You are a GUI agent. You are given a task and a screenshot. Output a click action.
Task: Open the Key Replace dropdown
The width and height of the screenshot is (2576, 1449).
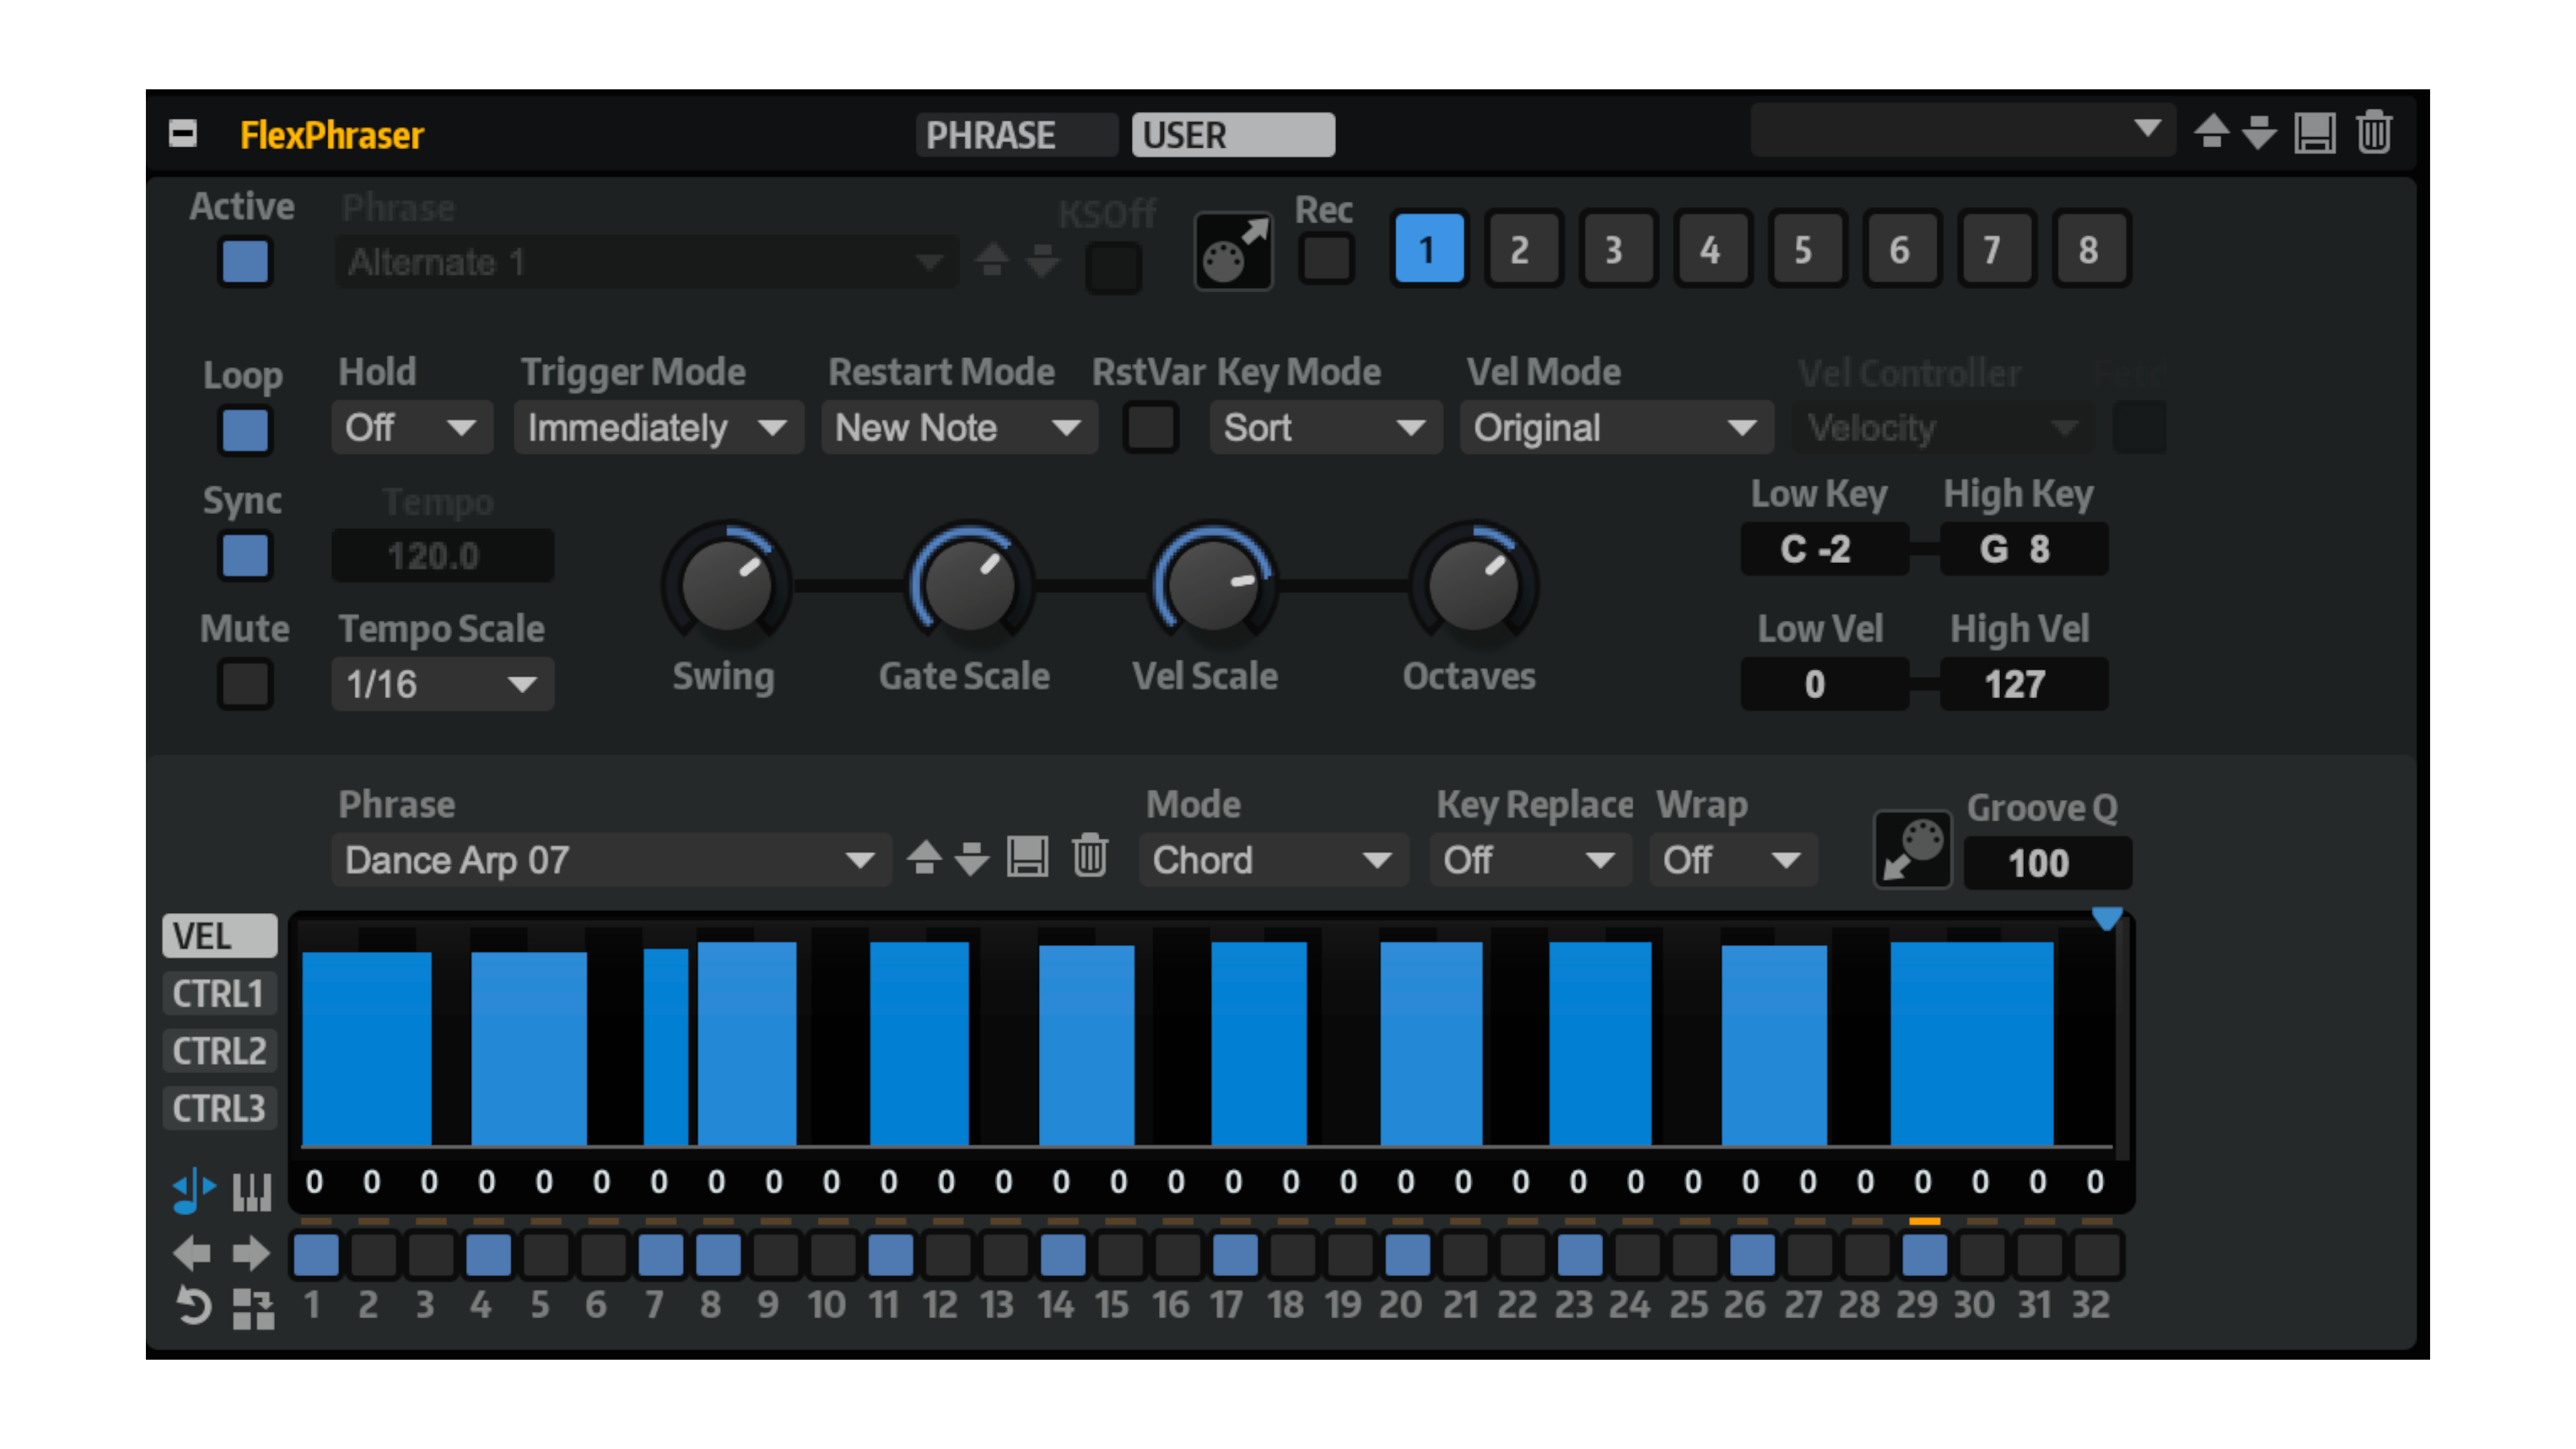tap(1530, 859)
